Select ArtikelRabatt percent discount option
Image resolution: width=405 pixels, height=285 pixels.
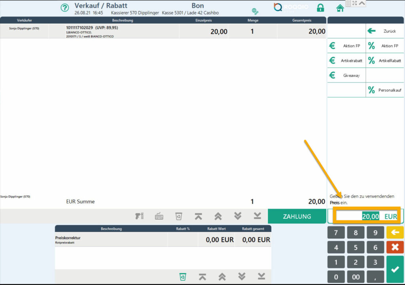(x=385, y=61)
